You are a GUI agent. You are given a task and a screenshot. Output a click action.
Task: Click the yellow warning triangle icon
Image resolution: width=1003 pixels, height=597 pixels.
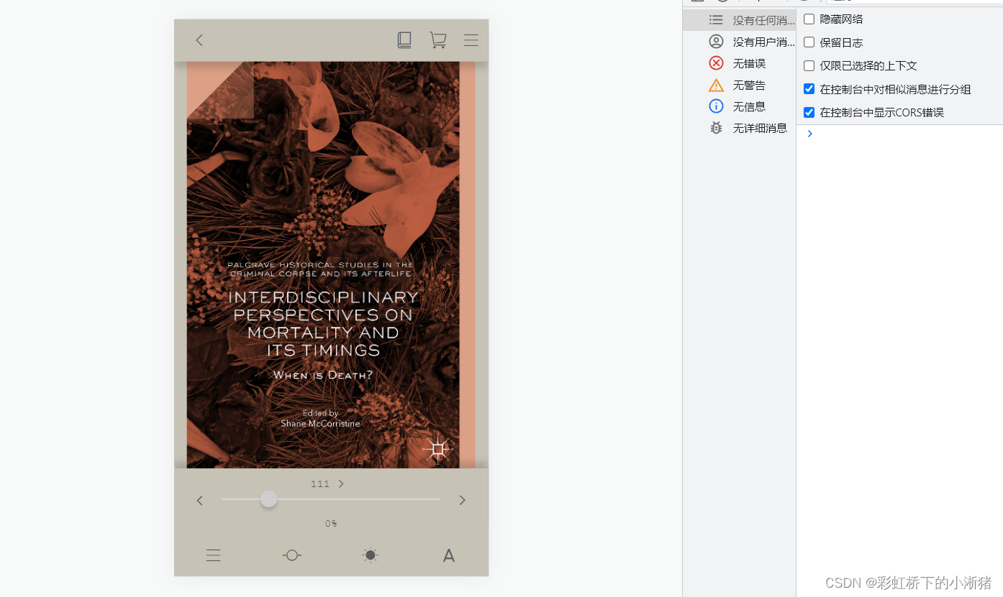point(716,85)
